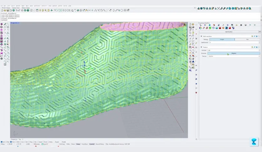Enable the Near osnap checkbox

coord(6,142)
